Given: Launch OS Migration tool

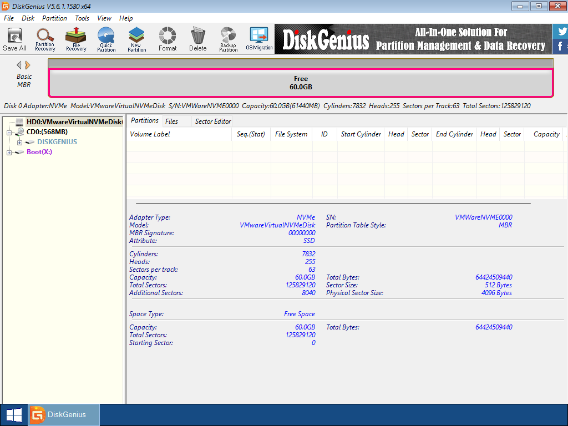Looking at the screenshot, I should pos(259,39).
